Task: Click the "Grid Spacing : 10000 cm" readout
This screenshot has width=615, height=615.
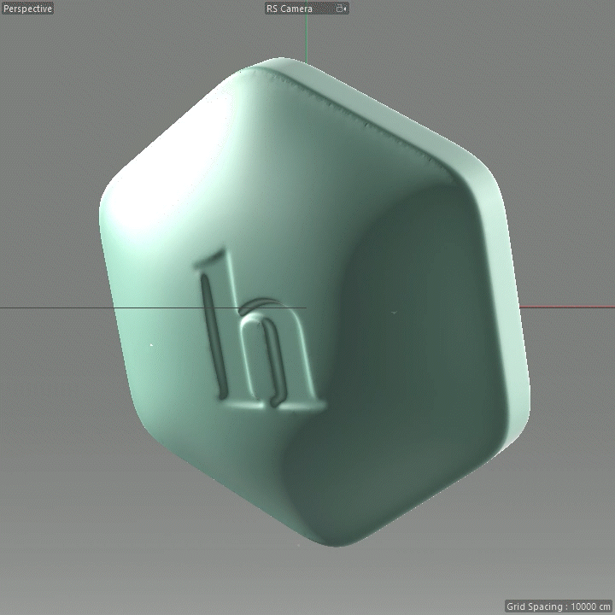Action: [x=559, y=606]
